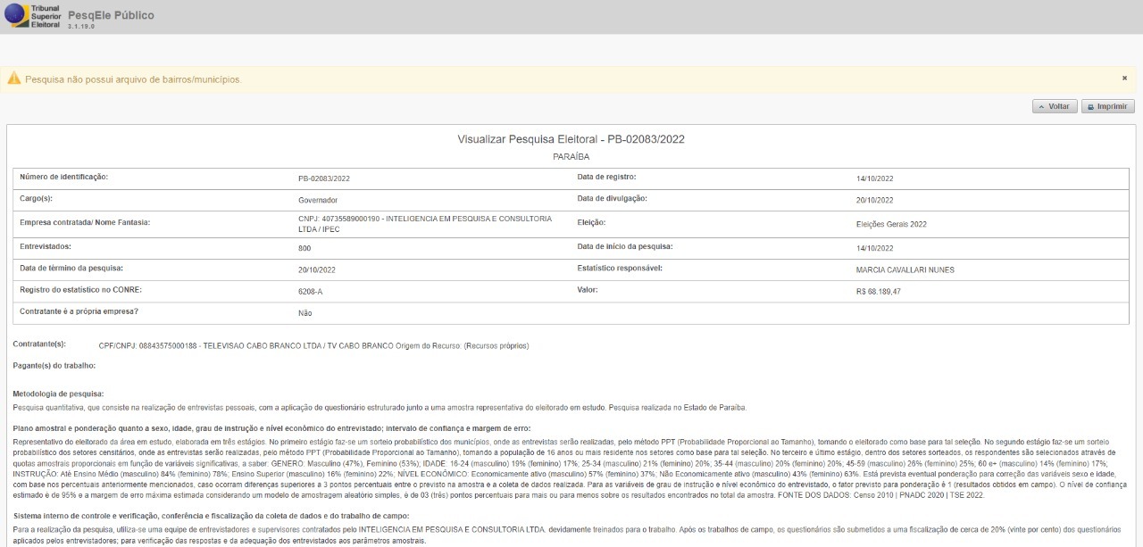1143x547 pixels.
Task: Click the Entrevistados value 800
Action: [305, 248]
